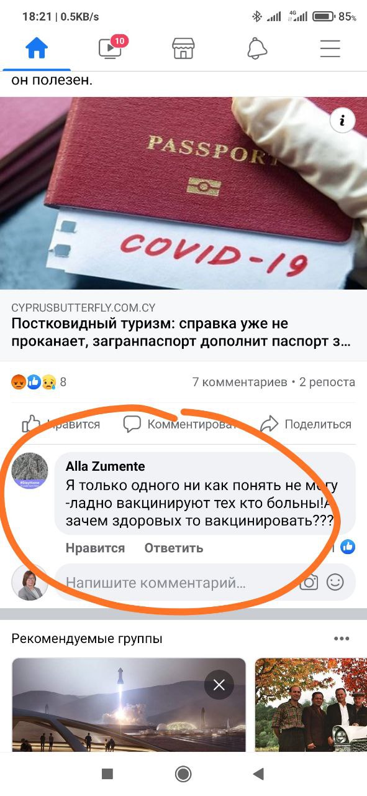View the 7 комментариев link
The width and height of the screenshot is (367, 796).
240,382
